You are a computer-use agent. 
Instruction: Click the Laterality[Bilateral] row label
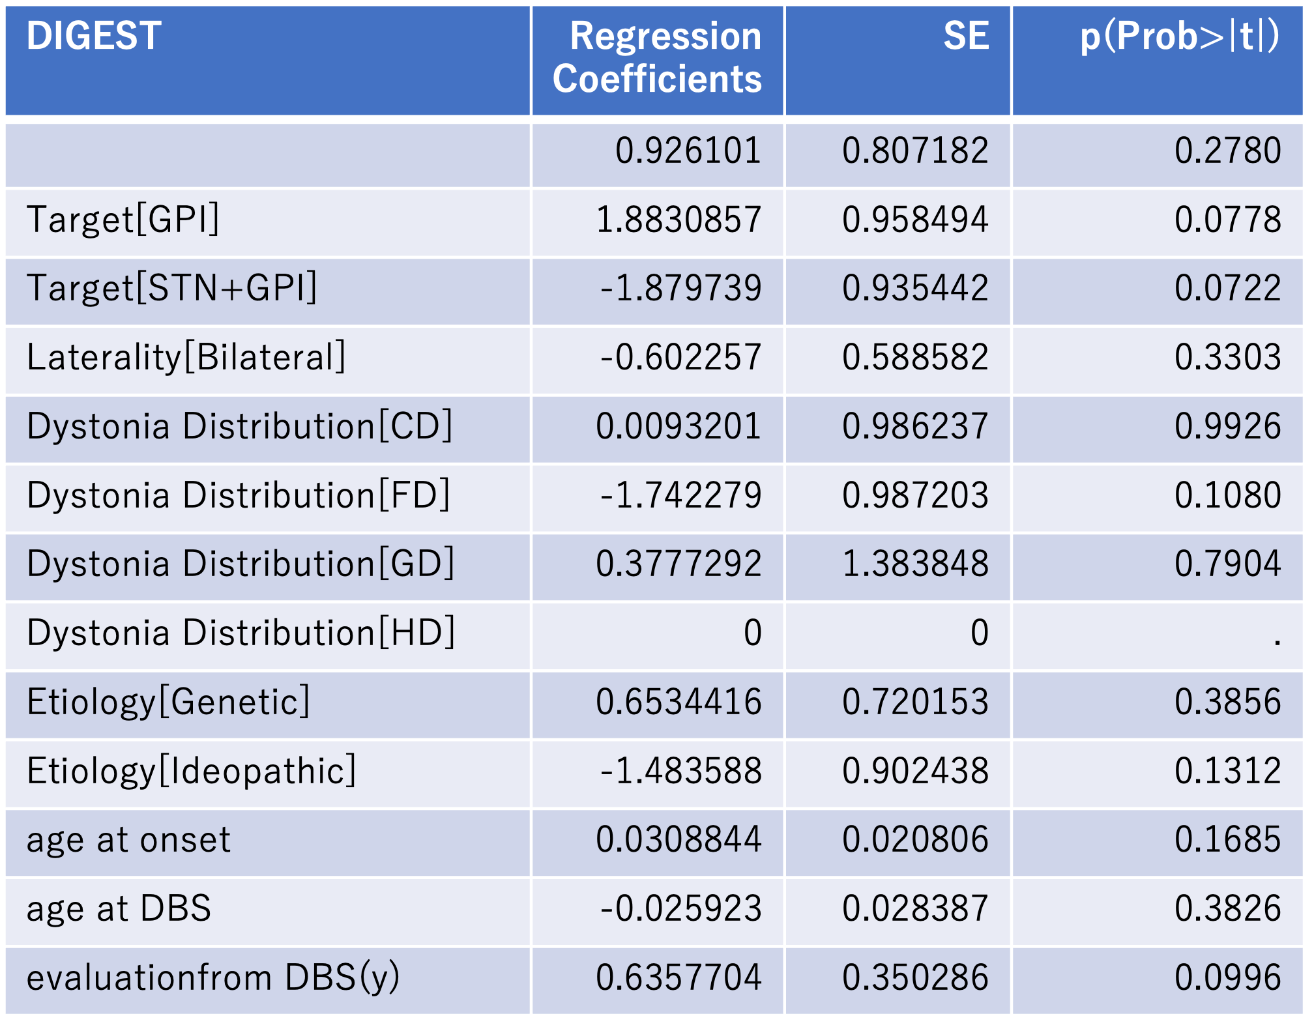point(186,358)
